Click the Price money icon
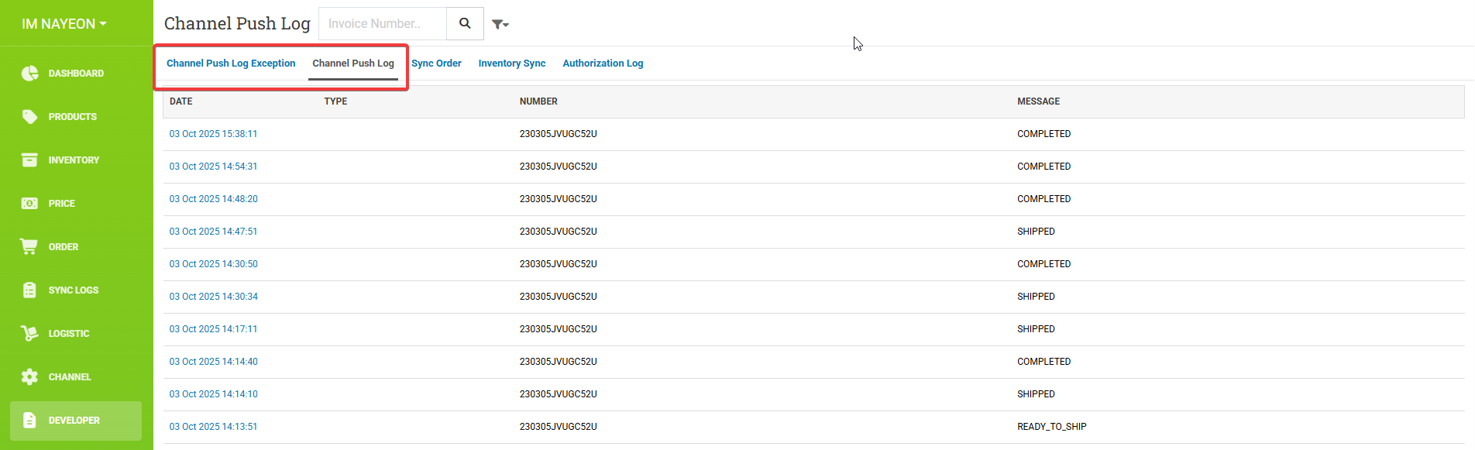This screenshot has height=450, width=1475. click(29, 204)
